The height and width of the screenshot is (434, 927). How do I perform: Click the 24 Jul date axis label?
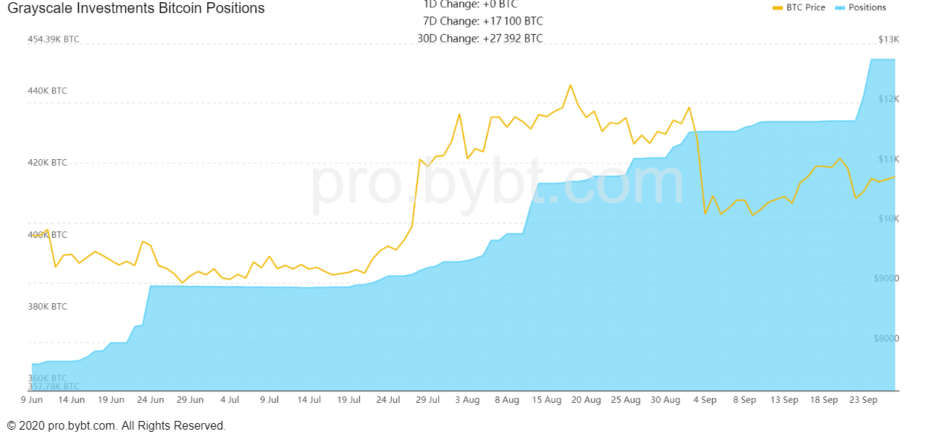389,399
